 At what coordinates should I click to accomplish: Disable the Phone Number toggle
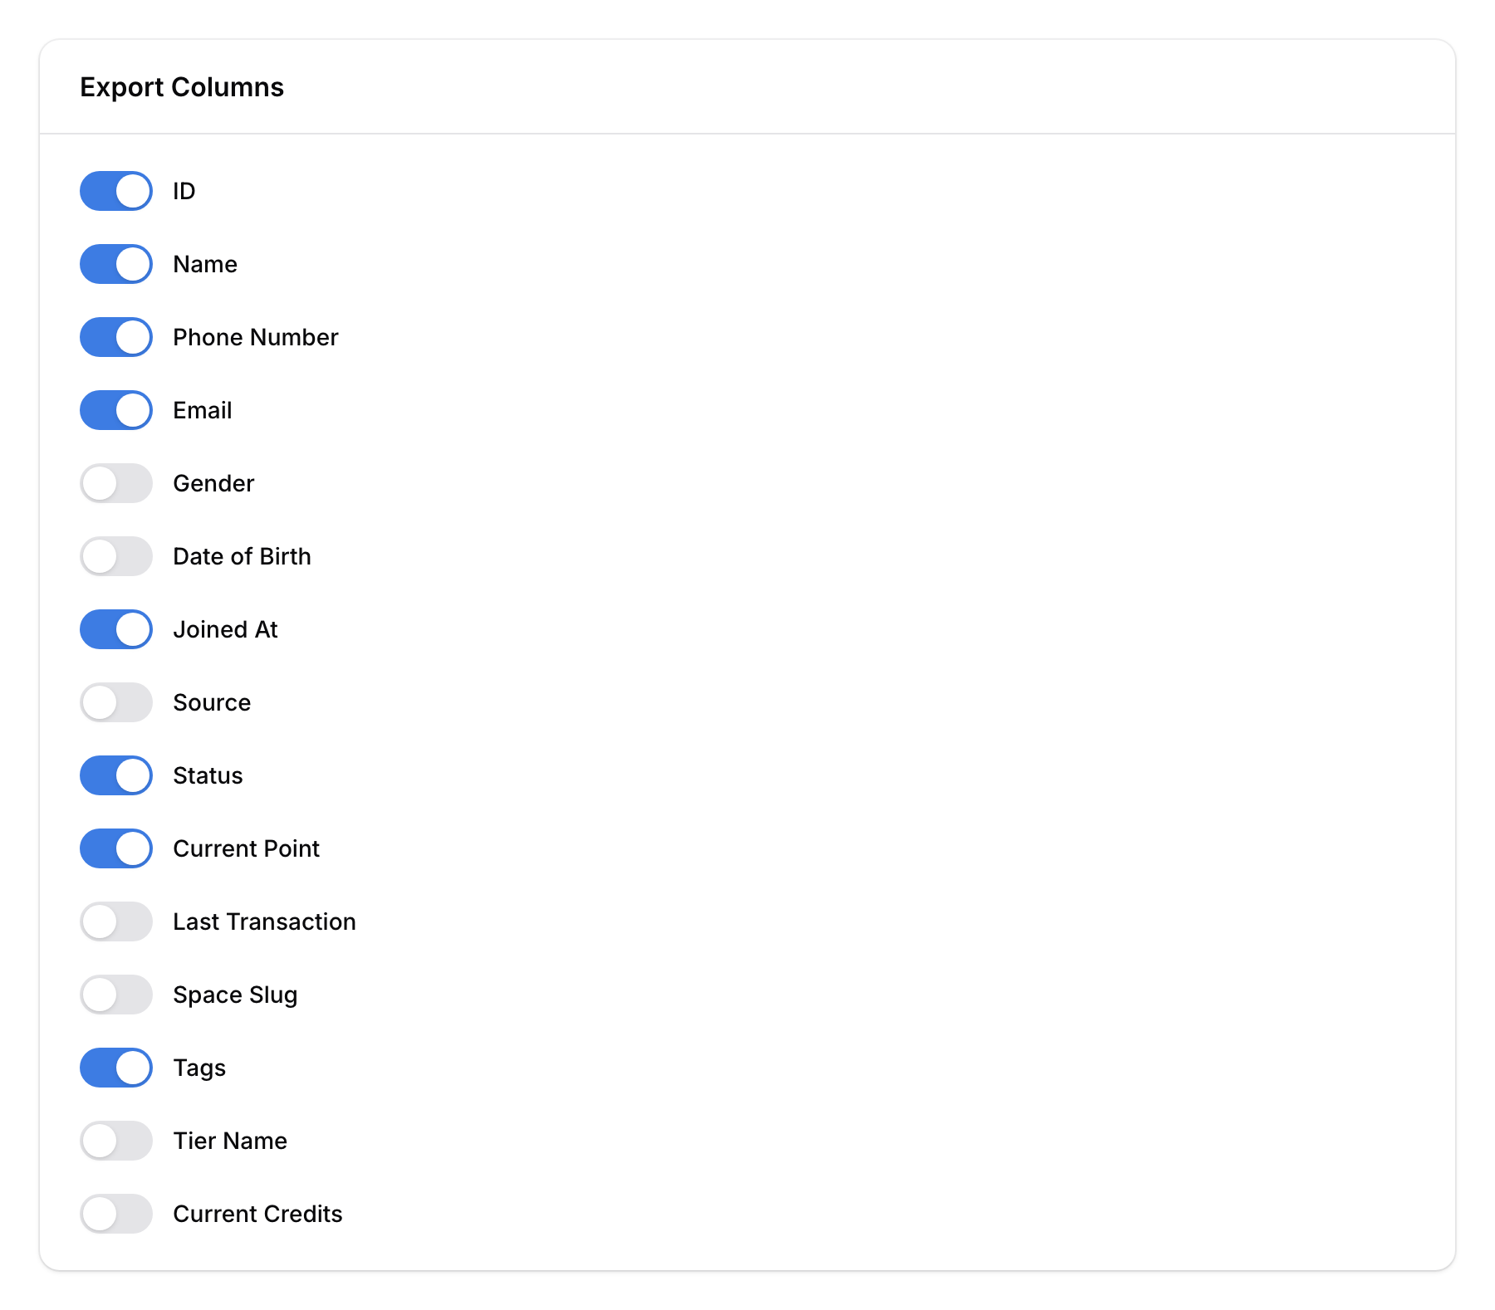coord(115,336)
